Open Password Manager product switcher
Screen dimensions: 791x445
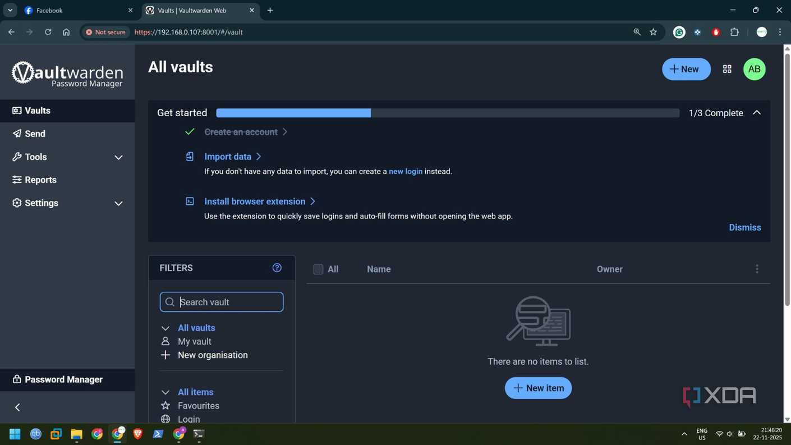coord(67,379)
